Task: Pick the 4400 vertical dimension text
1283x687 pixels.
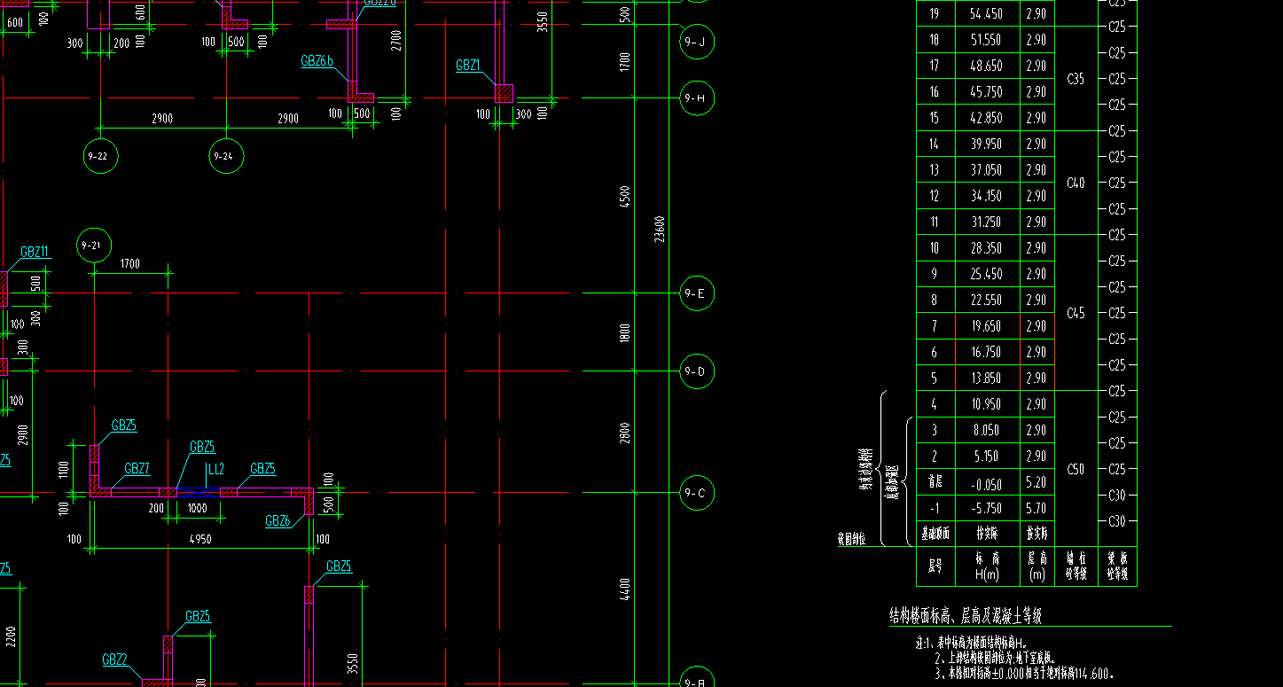Action: click(x=625, y=589)
